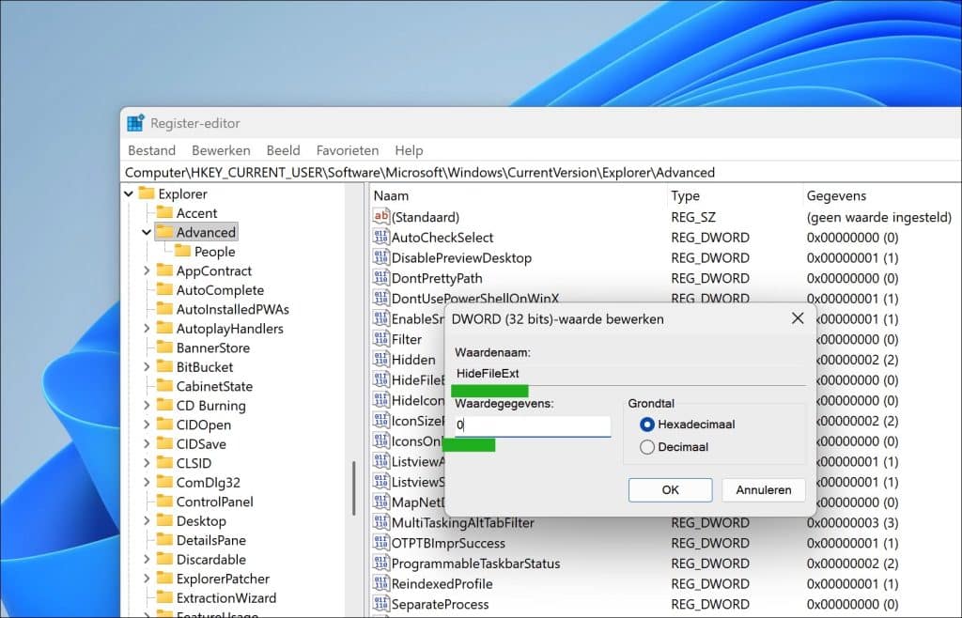
Task: Expand the ExplorerPatcher tree node
Action: [x=147, y=579]
